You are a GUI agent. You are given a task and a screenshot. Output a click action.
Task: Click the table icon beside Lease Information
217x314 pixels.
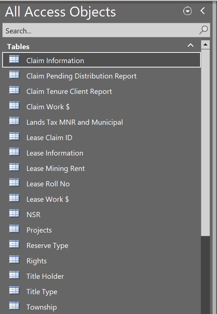pyautogui.click(x=14, y=152)
